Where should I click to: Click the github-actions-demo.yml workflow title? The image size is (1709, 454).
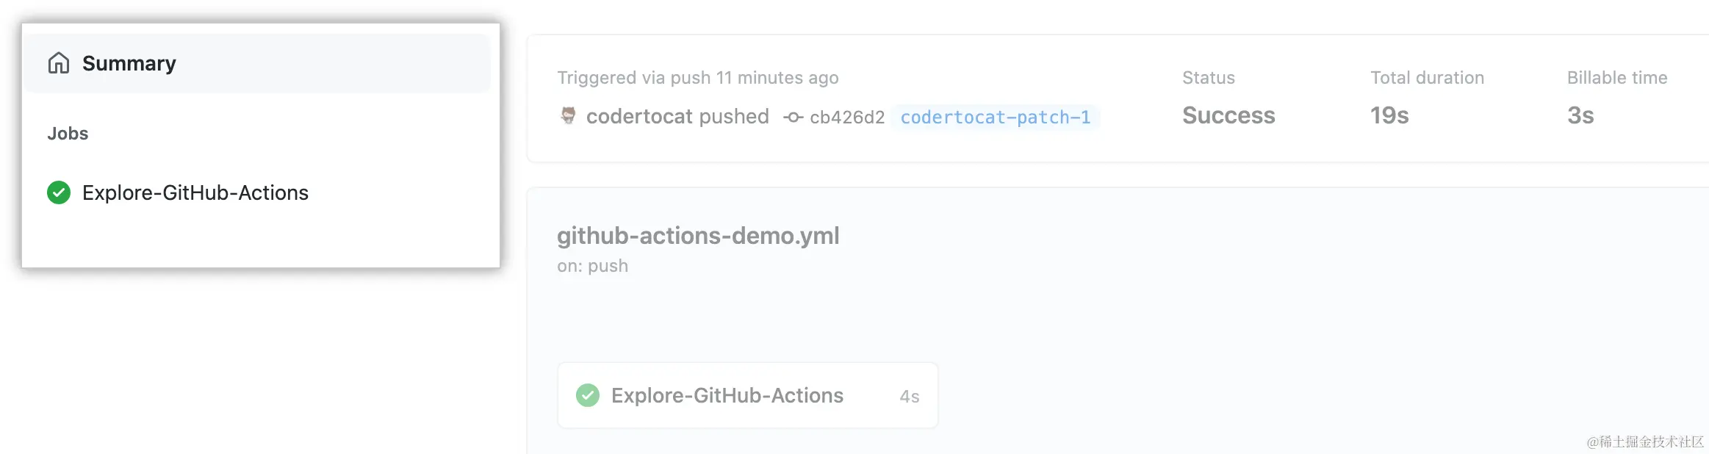(x=698, y=235)
